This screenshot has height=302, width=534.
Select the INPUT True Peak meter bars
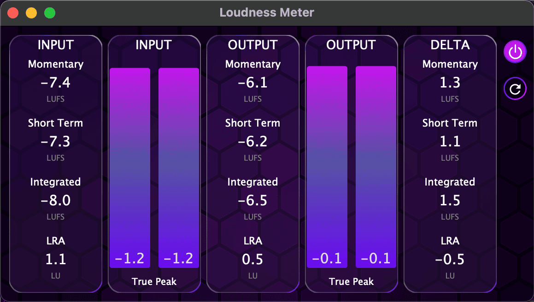point(154,166)
